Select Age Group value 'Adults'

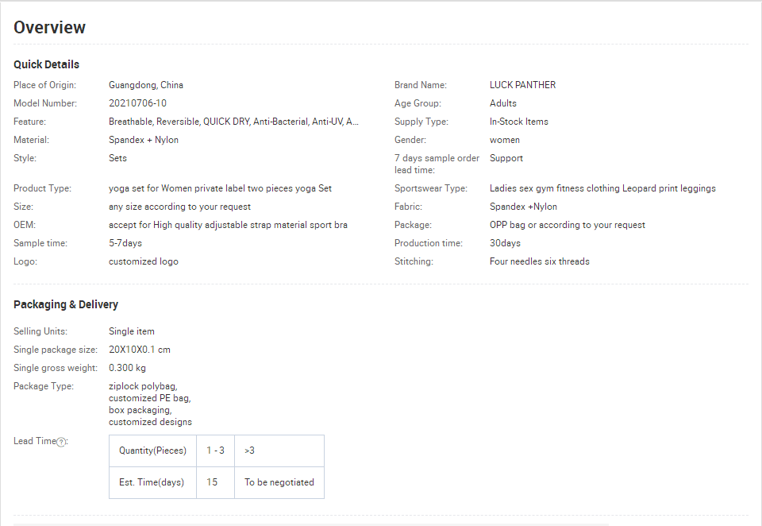click(x=503, y=103)
